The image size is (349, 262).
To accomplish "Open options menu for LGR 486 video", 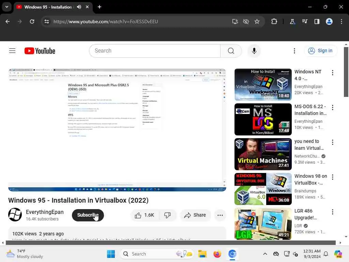I will click(x=333, y=212).
